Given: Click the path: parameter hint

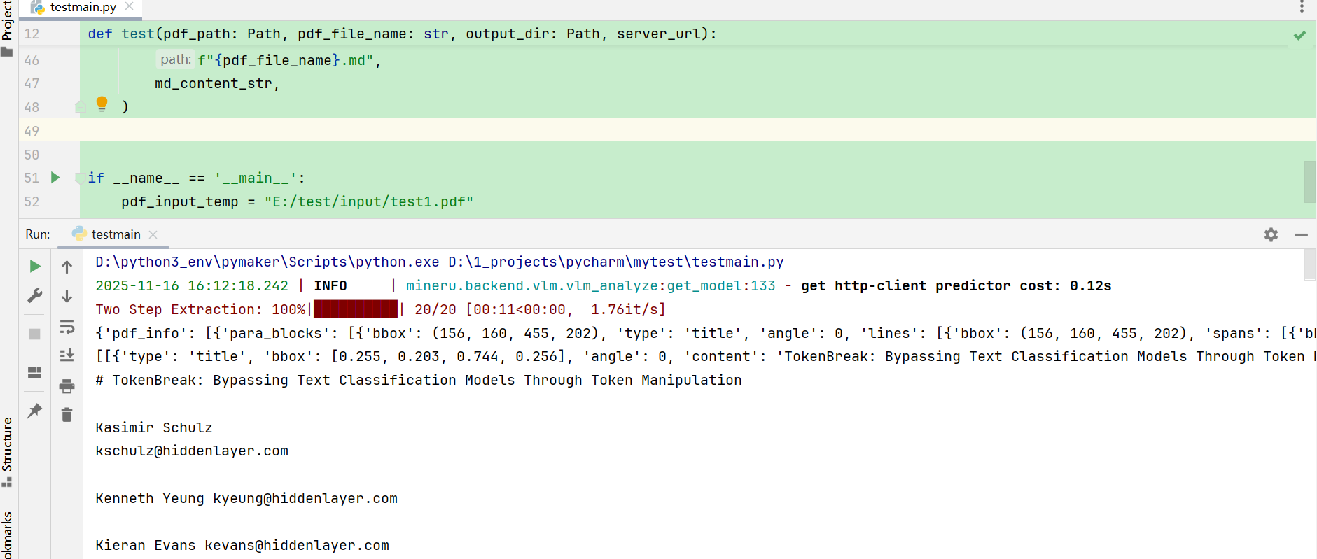Looking at the screenshot, I should pos(175,60).
